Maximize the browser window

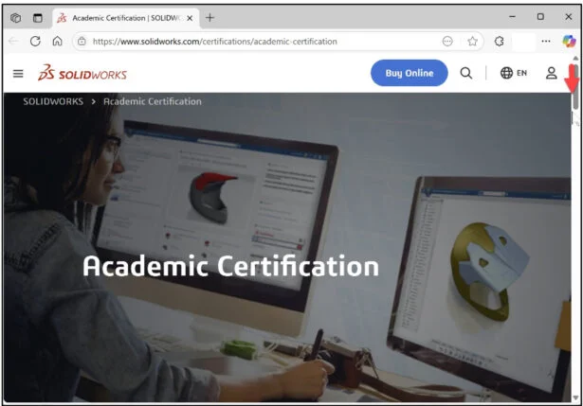(x=540, y=17)
